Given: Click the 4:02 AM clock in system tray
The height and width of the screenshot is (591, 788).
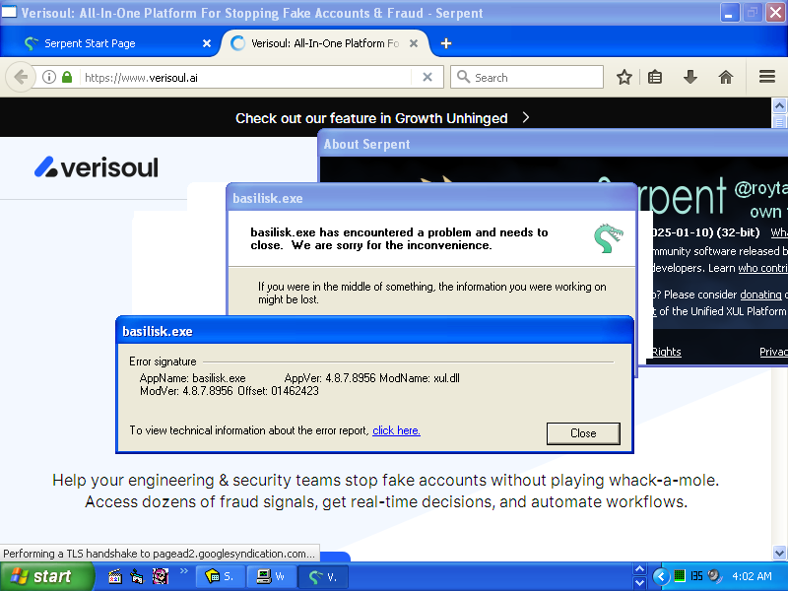Looking at the screenshot, I should 752,576.
